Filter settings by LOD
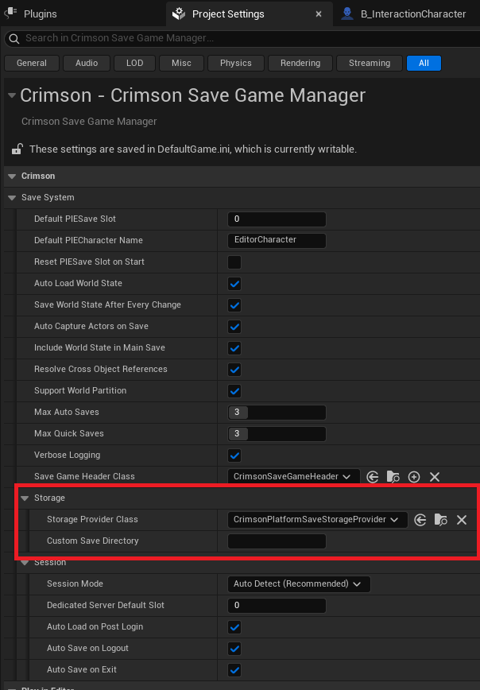 [x=134, y=63]
